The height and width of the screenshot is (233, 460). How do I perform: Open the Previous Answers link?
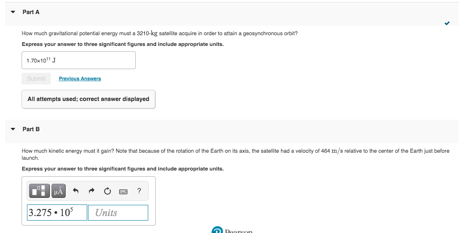pos(80,79)
